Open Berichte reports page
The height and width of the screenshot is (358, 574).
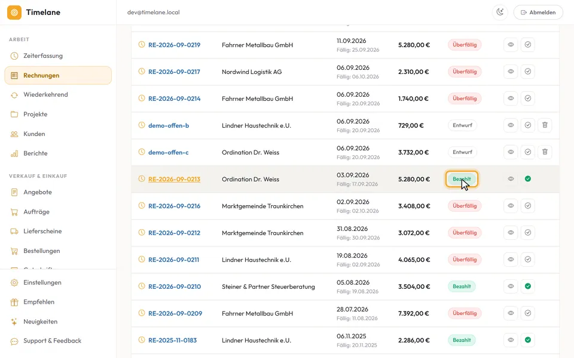[x=58, y=153]
